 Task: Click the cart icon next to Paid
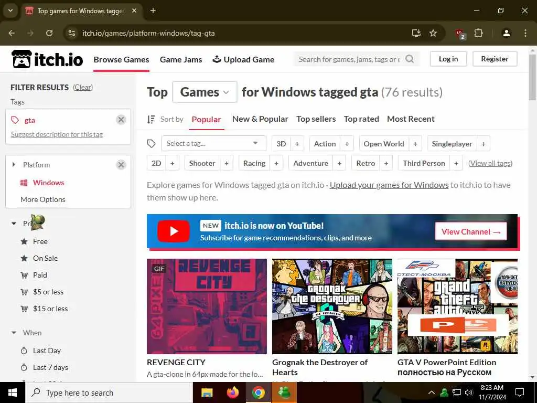point(24,275)
